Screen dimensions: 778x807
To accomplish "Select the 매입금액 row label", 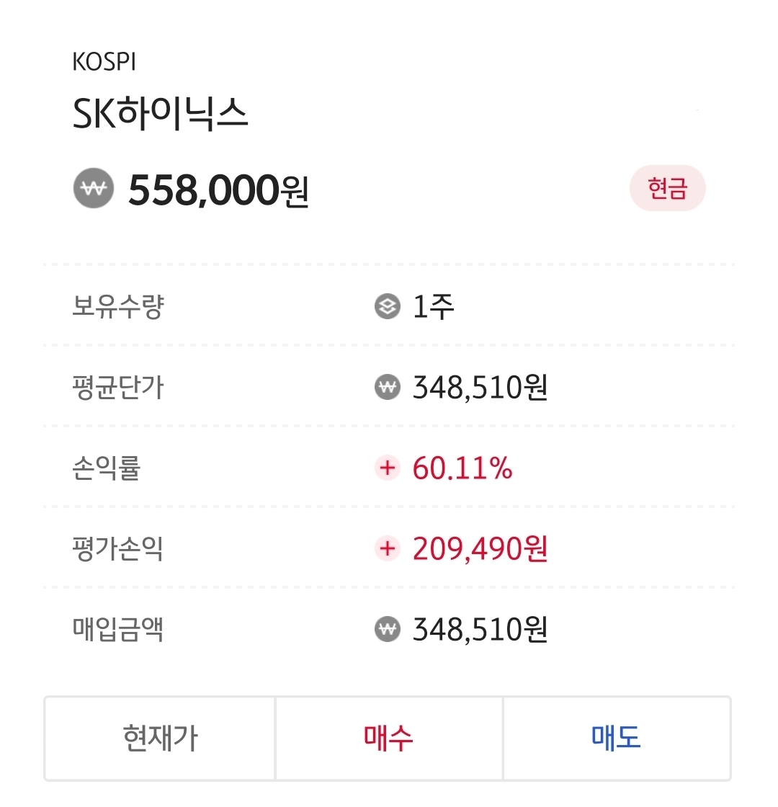I will pyautogui.click(x=118, y=630).
